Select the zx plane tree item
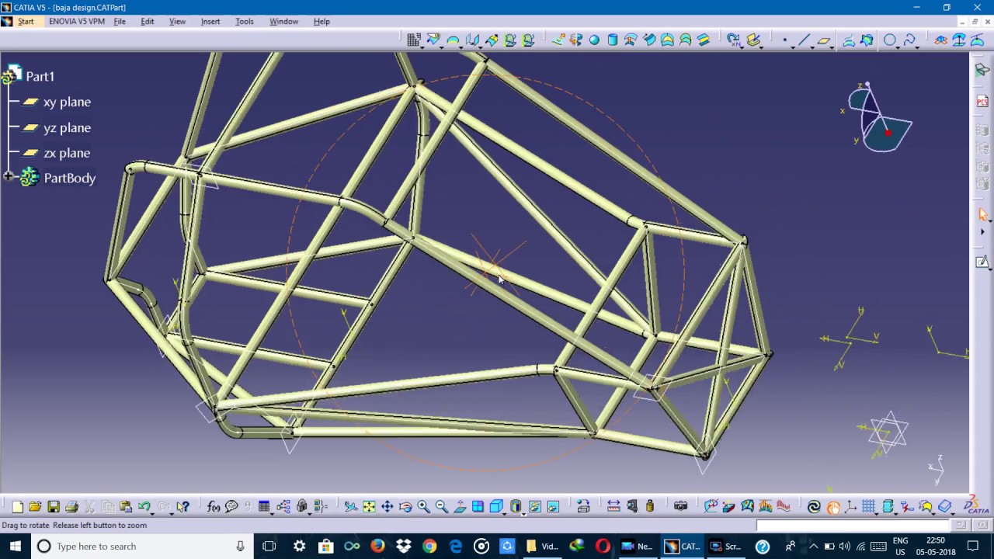994x559 pixels. 67,153
